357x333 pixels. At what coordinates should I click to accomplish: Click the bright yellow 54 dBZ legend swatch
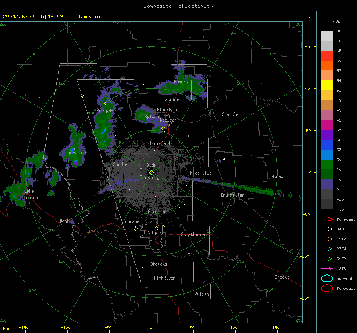click(327, 85)
